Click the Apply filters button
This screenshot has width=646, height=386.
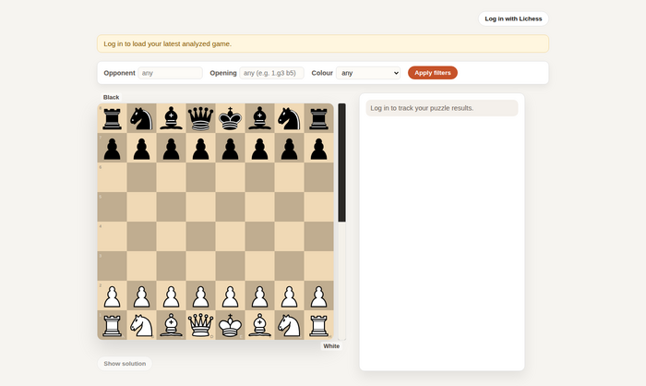click(x=433, y=73)
